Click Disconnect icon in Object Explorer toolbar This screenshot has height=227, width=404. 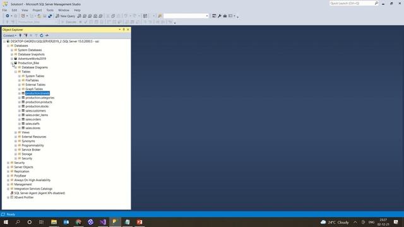coord(26,35)
